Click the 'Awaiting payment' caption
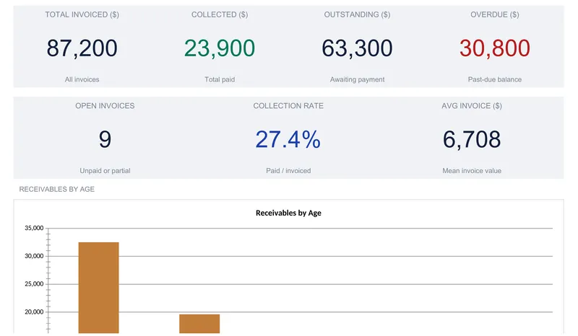 point(357,79)
